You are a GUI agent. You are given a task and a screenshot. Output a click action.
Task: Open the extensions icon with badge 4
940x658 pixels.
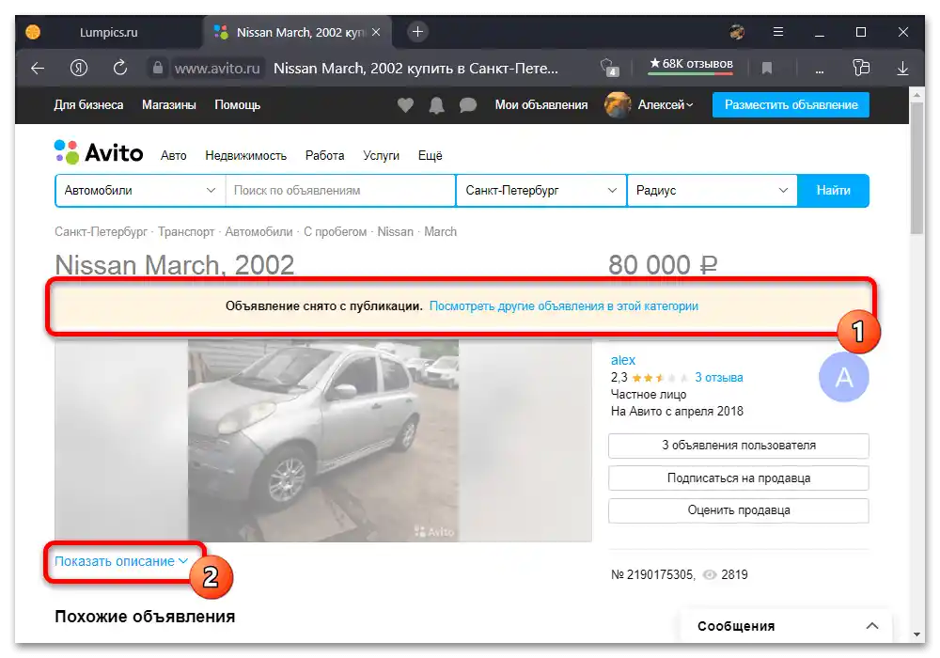[x=609, y=68]
